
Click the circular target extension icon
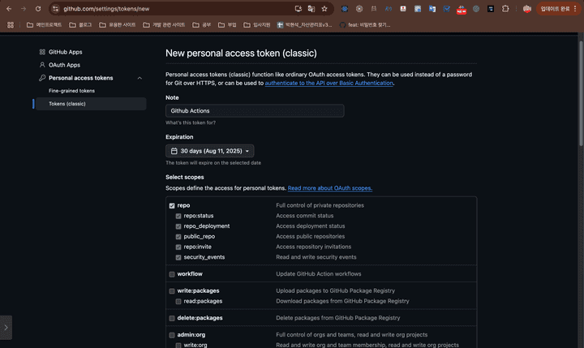pyautogui.click(x=359, y=9)
